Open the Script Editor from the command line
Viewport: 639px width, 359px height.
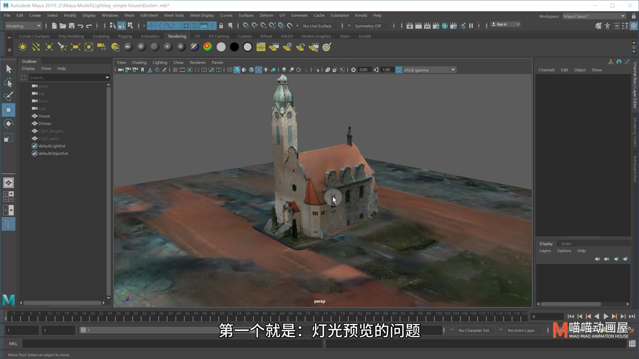632,344
